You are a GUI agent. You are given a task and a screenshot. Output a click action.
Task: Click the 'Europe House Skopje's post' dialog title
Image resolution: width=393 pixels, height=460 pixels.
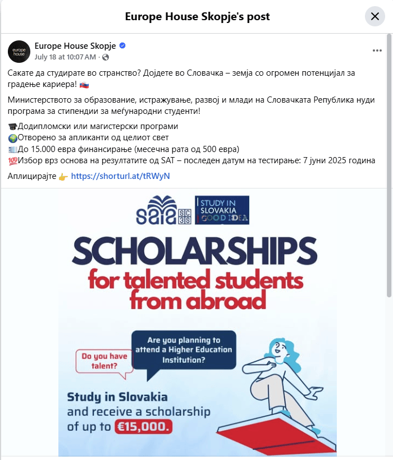point(197,16)
